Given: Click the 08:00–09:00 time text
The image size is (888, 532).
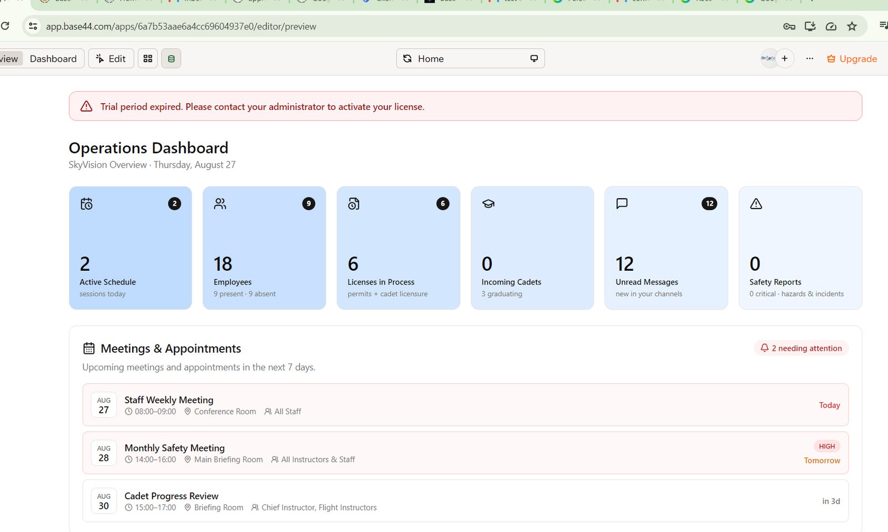Looking at the screenshot, I should point(155,412).
